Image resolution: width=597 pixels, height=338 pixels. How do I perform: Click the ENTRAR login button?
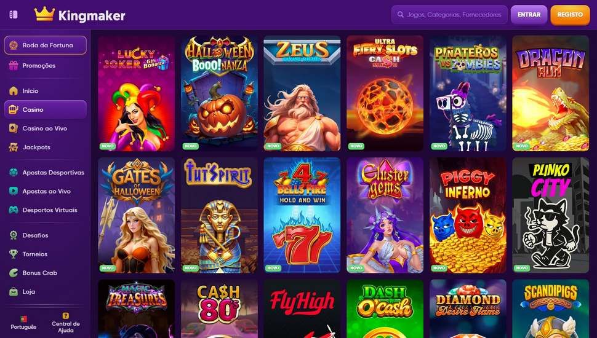coord(529,15)
